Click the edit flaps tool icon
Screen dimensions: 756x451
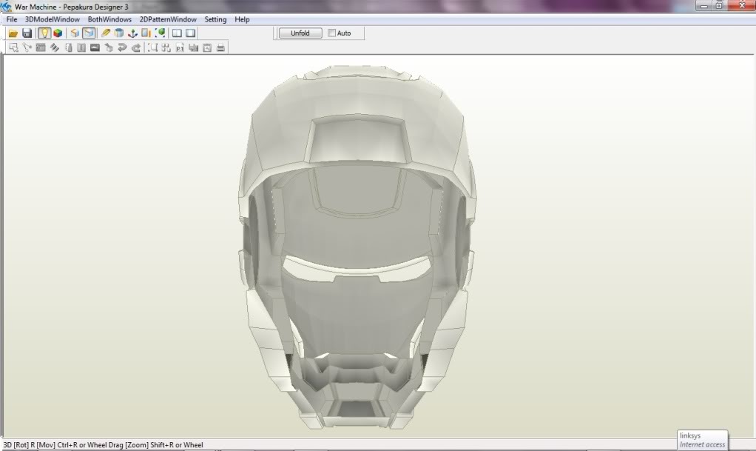[x=41, y=47]
